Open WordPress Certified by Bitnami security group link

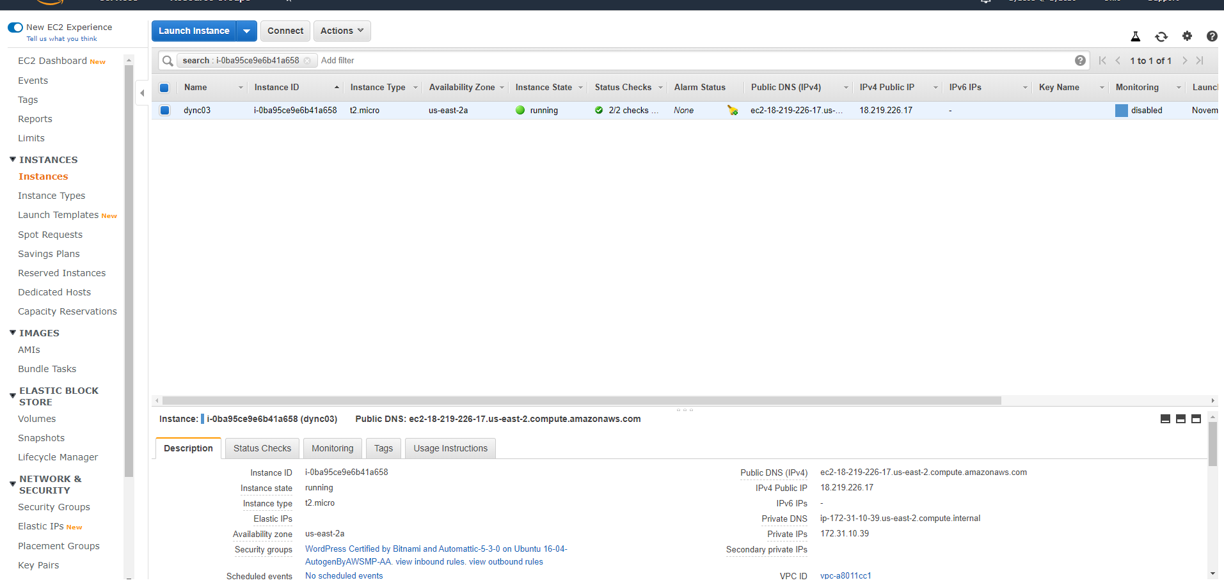click(x=436, y=555)
